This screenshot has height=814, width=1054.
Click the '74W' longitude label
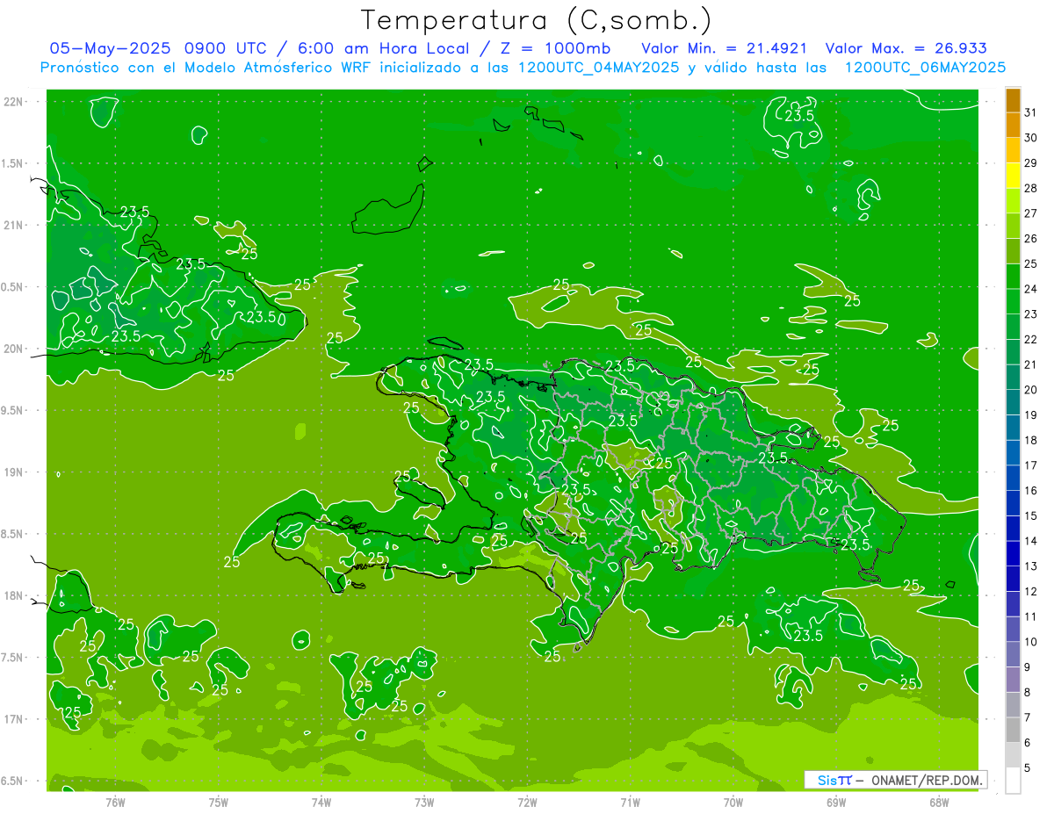[321, 802]
